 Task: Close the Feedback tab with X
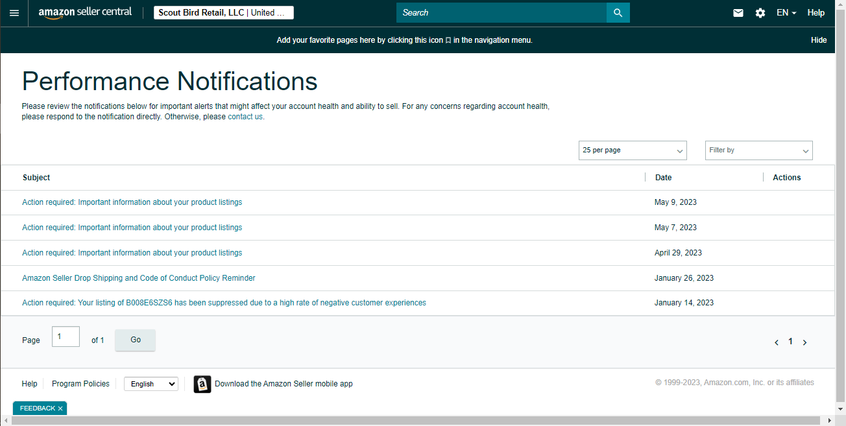(x=60, y=408)
